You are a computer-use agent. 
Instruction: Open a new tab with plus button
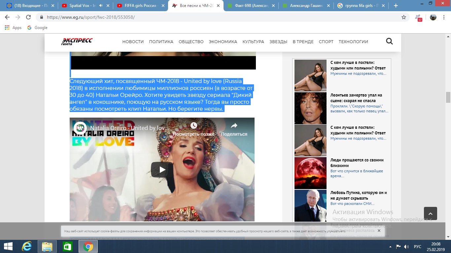(396, 6)
